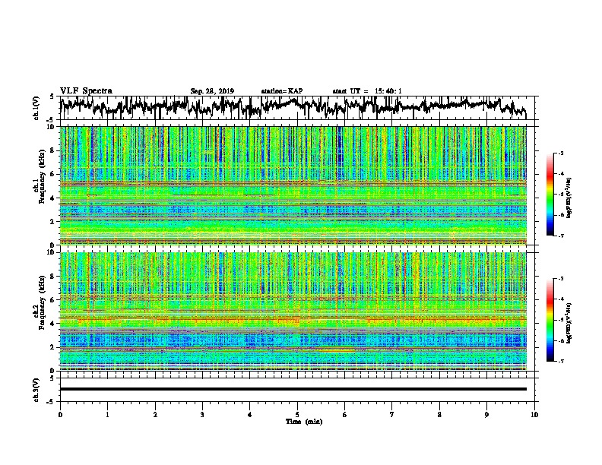Click the 'ch.1(V)' waveform axis label
The width and height of the screenshot is (602, 465).
click(36, 108)
